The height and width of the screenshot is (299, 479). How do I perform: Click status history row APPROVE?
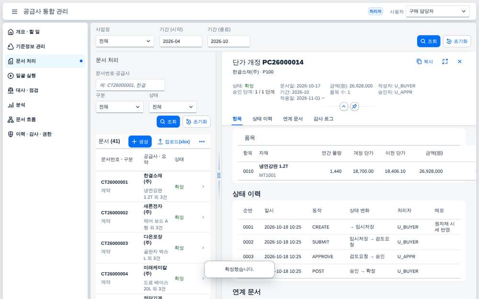349,256
